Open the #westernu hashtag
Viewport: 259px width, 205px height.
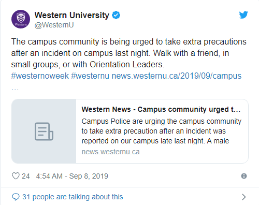point(90,76)
